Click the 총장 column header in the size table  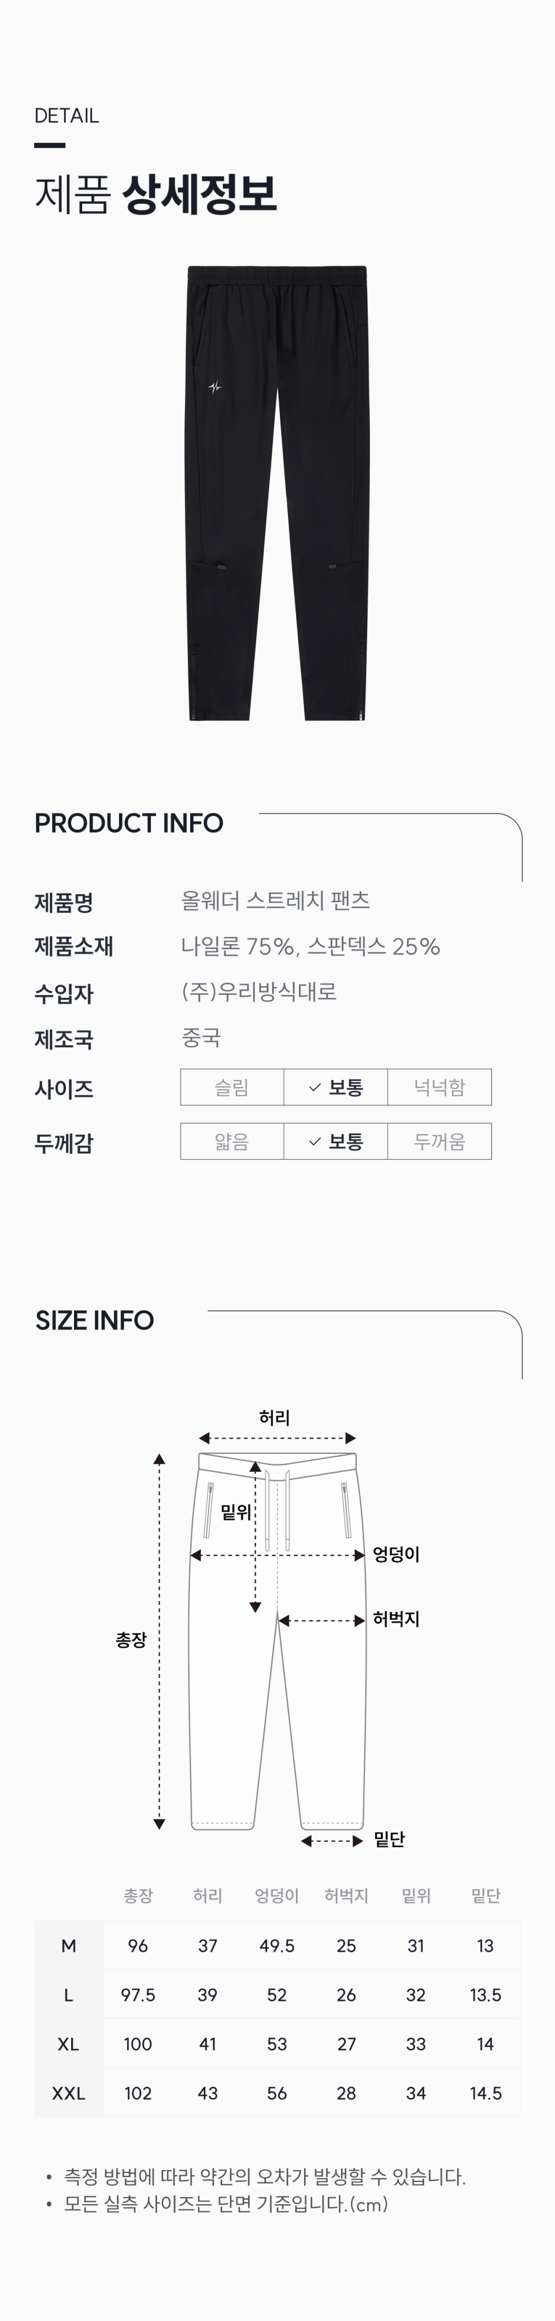[138, 1896]
